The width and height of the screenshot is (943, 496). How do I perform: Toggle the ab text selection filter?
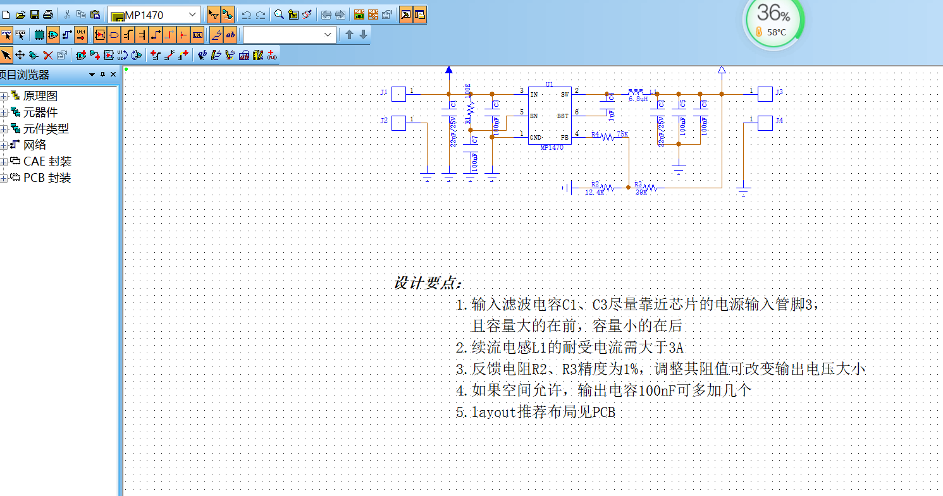(x=230, y=35)
